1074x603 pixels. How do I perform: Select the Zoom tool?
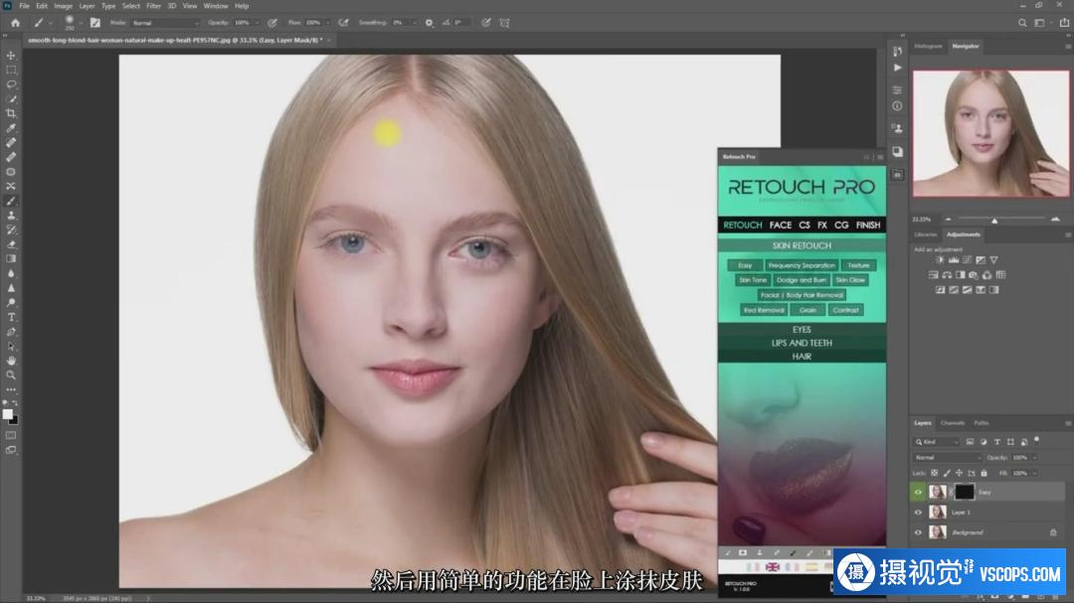(11, 376)
